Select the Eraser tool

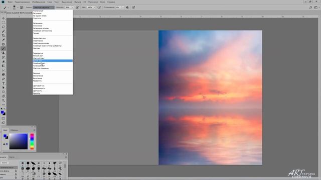tap(4, 61)
